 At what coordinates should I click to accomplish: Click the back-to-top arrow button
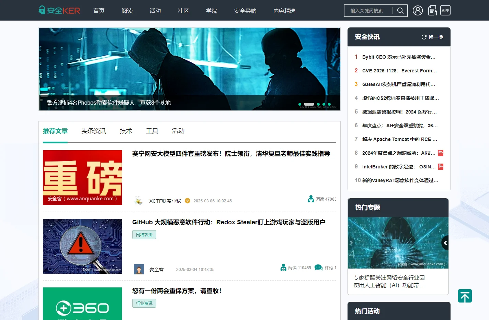click(465, 296)
